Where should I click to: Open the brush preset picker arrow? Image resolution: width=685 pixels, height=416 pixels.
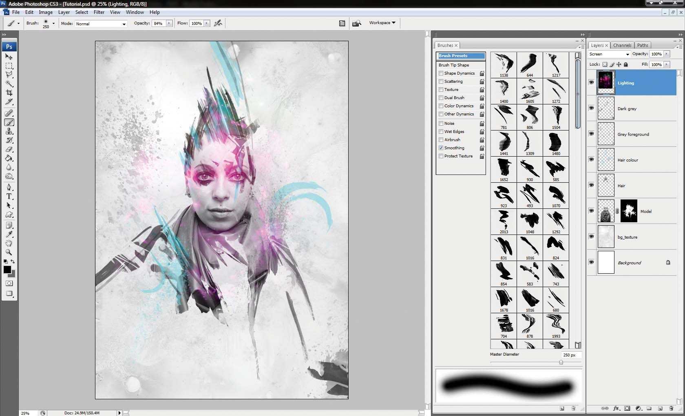pyautogui.click(x=53, y=23)
